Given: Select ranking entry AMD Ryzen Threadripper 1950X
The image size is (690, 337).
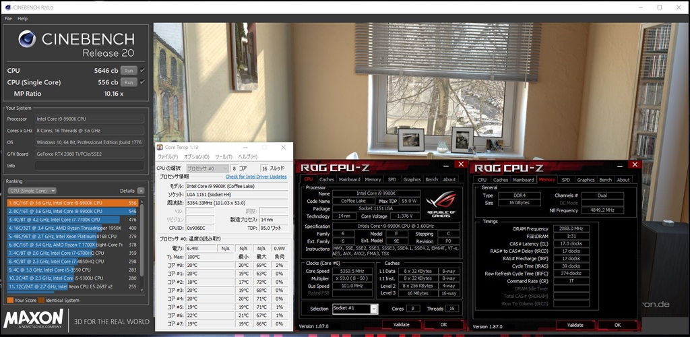Looking at the screenshot, I should 73,228.
